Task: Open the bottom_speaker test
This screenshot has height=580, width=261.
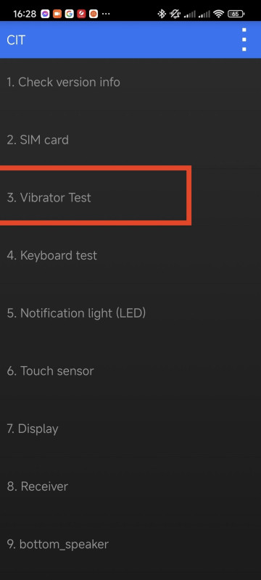Action: coord(130,544)
